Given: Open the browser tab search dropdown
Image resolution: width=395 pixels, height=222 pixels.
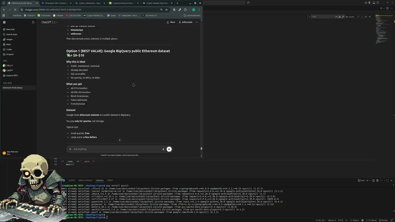Looking at the screenshot, I should [x=4, y=3].
